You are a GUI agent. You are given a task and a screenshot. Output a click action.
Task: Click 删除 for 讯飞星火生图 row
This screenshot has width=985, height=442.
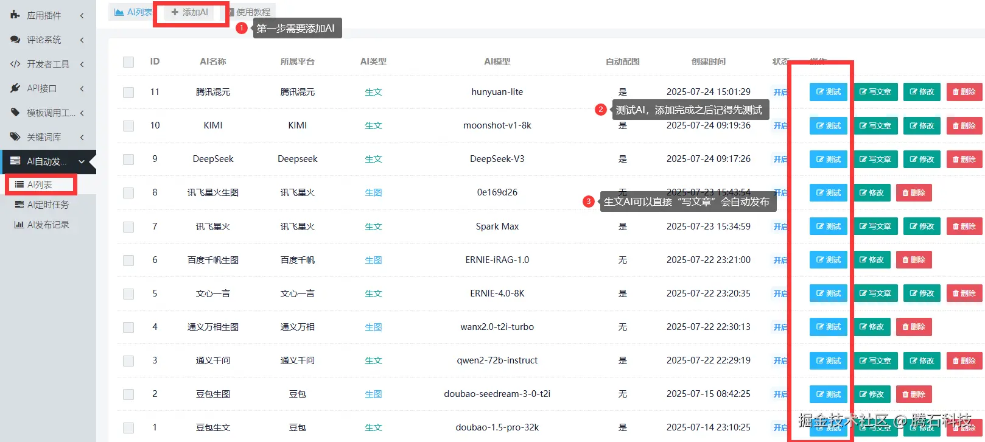click(913, 193)
